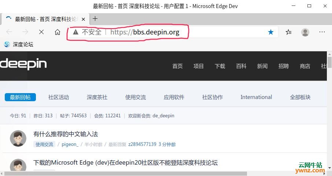Open a new tab with plus button
The height and width of the screenshot is (176, 332).
(x=95, y=19)
